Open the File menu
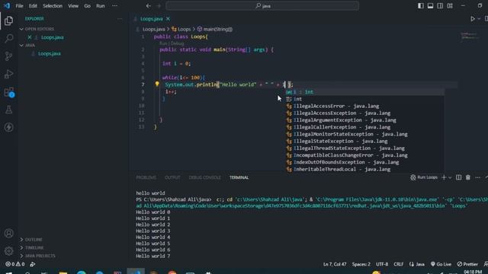This screenshot has height=274, width=488. pyautogui.click(x=19, y=5)
